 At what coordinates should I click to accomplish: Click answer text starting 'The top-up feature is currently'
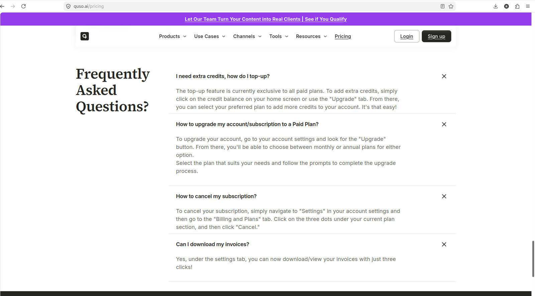point(288,99)
